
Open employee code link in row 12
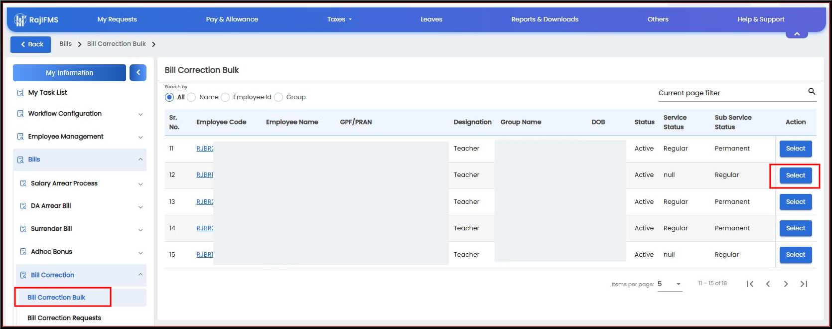(x=205, y=175)
